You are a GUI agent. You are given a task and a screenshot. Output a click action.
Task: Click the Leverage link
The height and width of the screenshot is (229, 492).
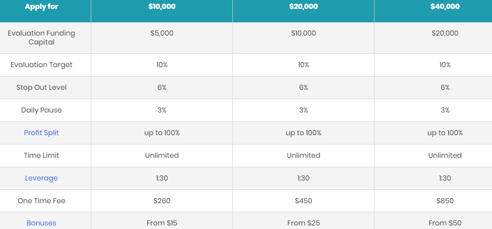(41, 178)
